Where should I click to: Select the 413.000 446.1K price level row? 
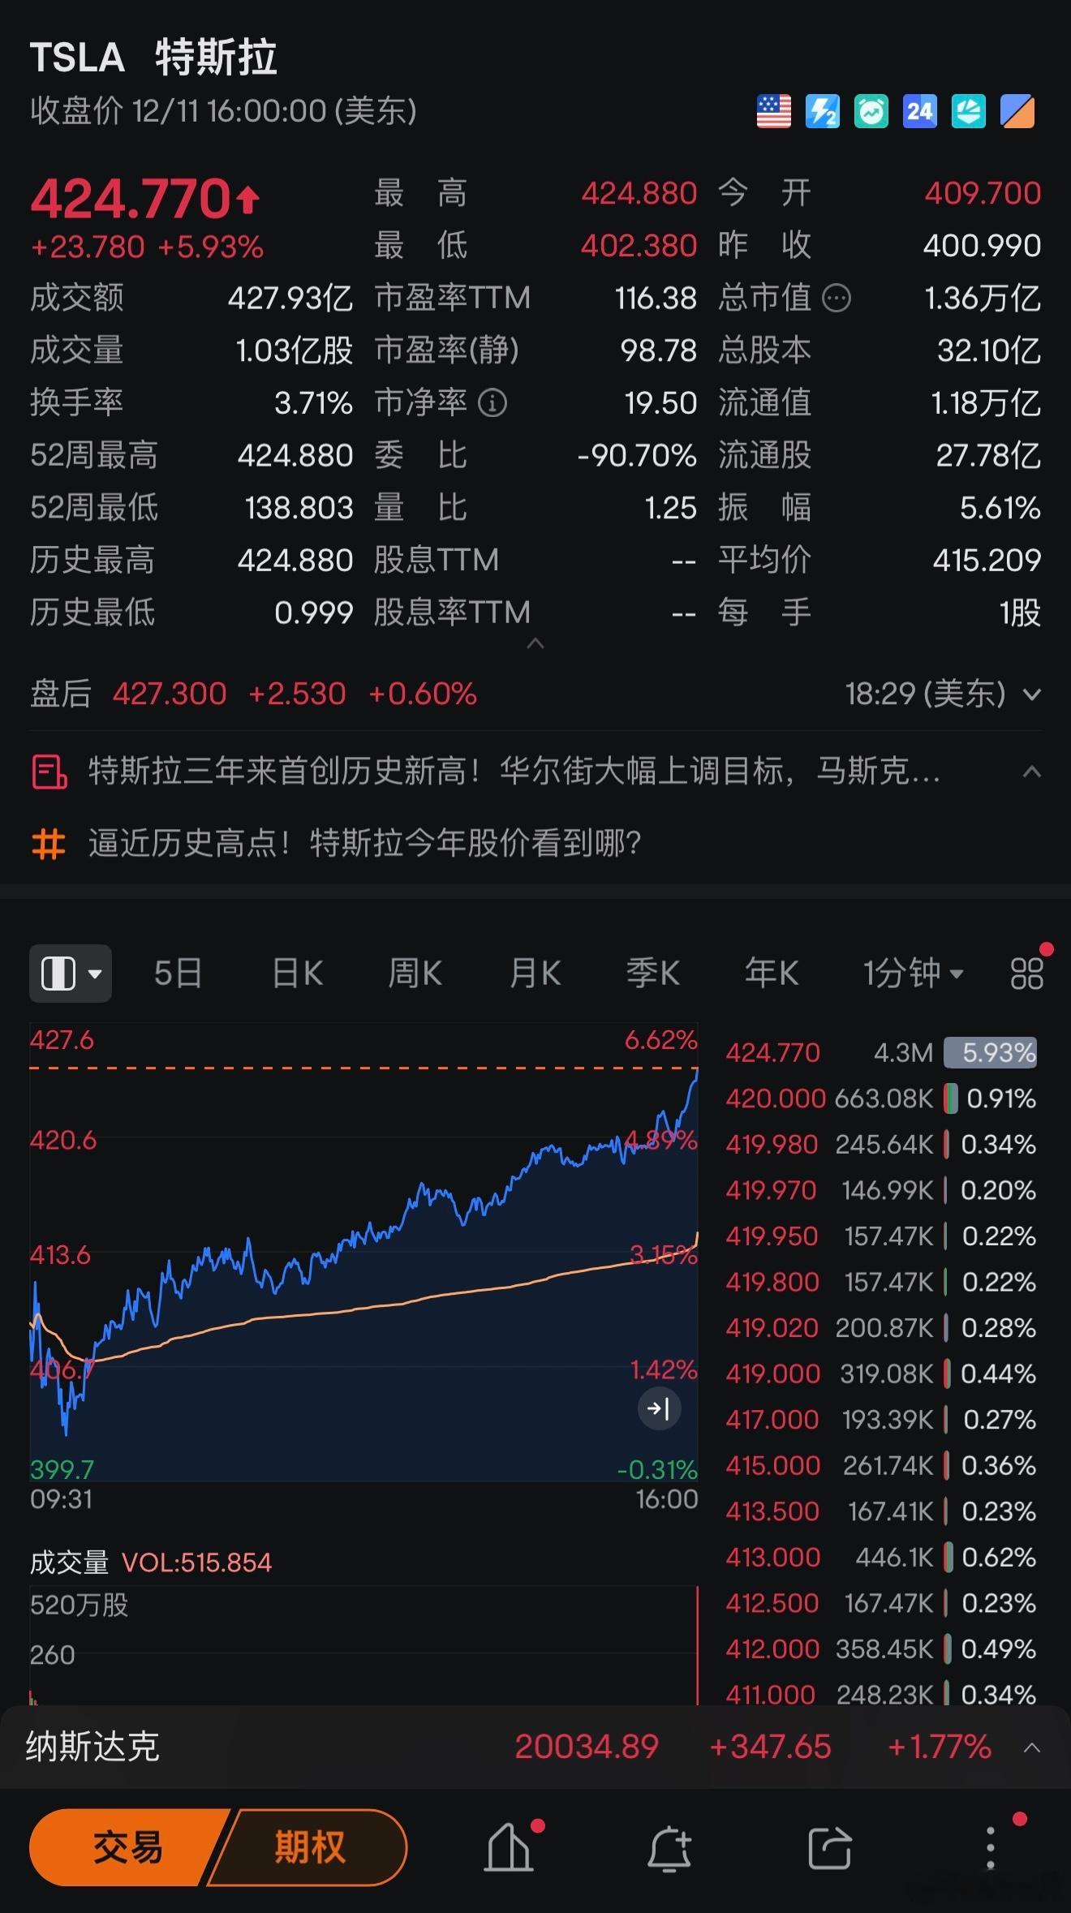881,1558
